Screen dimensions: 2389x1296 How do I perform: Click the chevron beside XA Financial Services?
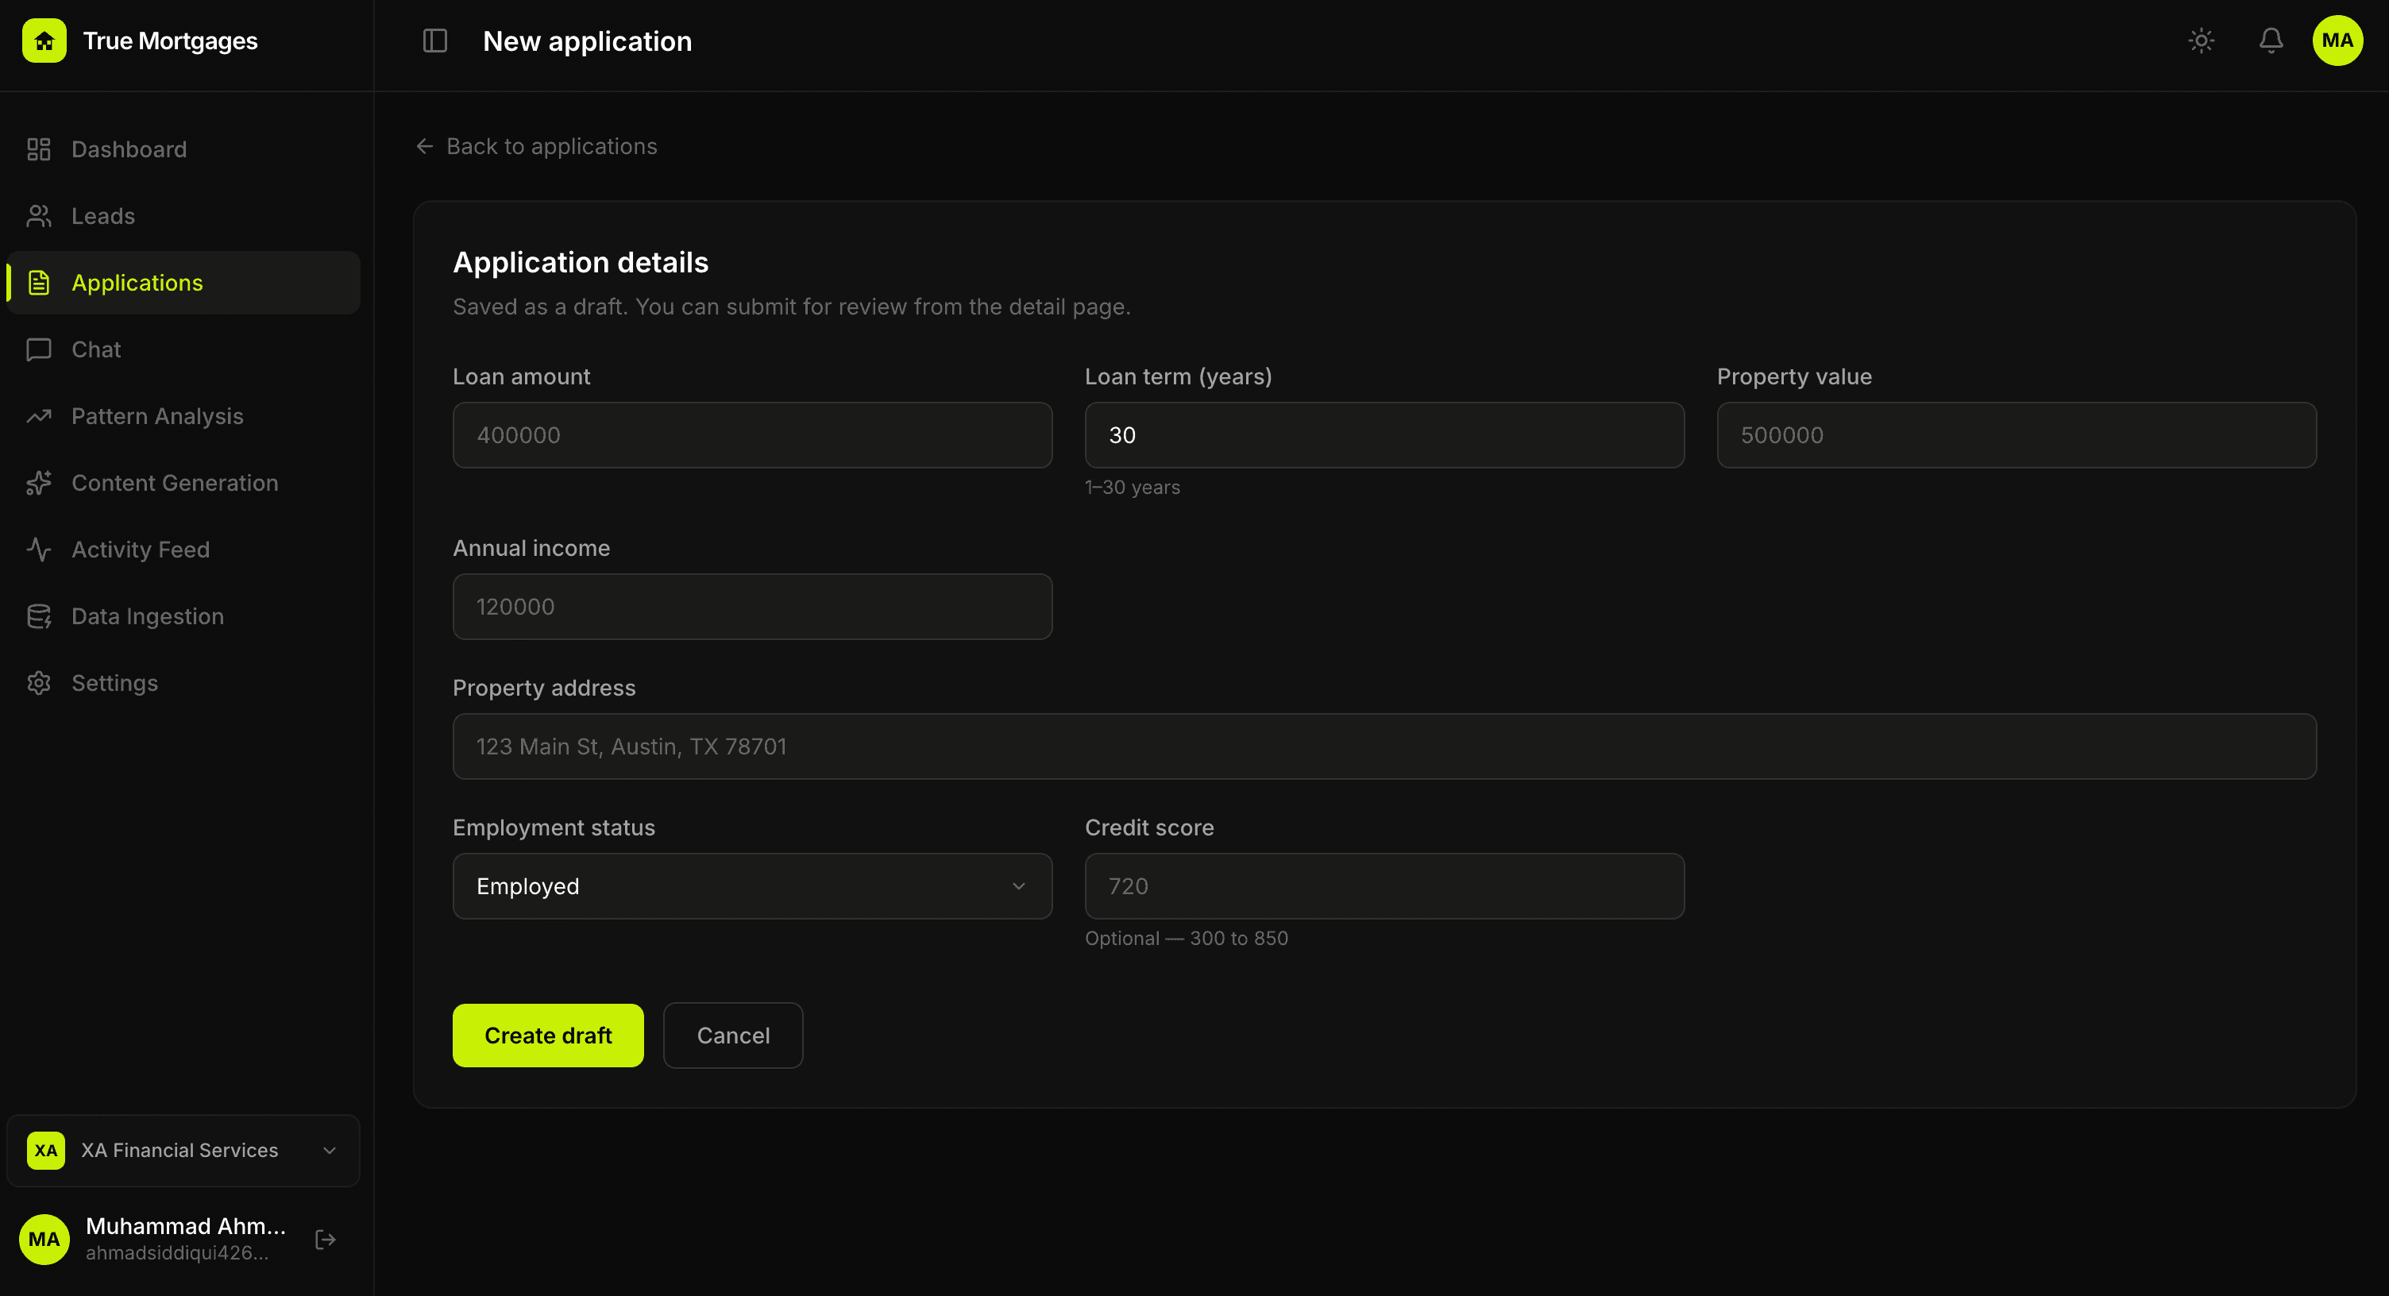point(330,1151)
